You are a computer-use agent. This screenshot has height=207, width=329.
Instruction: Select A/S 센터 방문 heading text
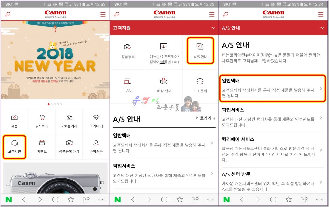click(x=236, y=174)
